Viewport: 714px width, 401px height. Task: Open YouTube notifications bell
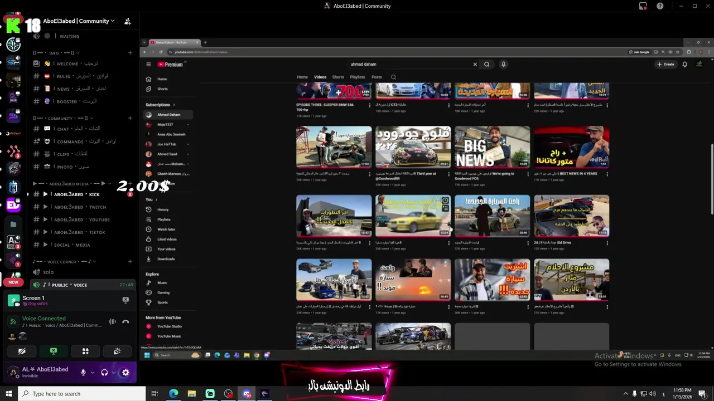(x=685, y=64)
